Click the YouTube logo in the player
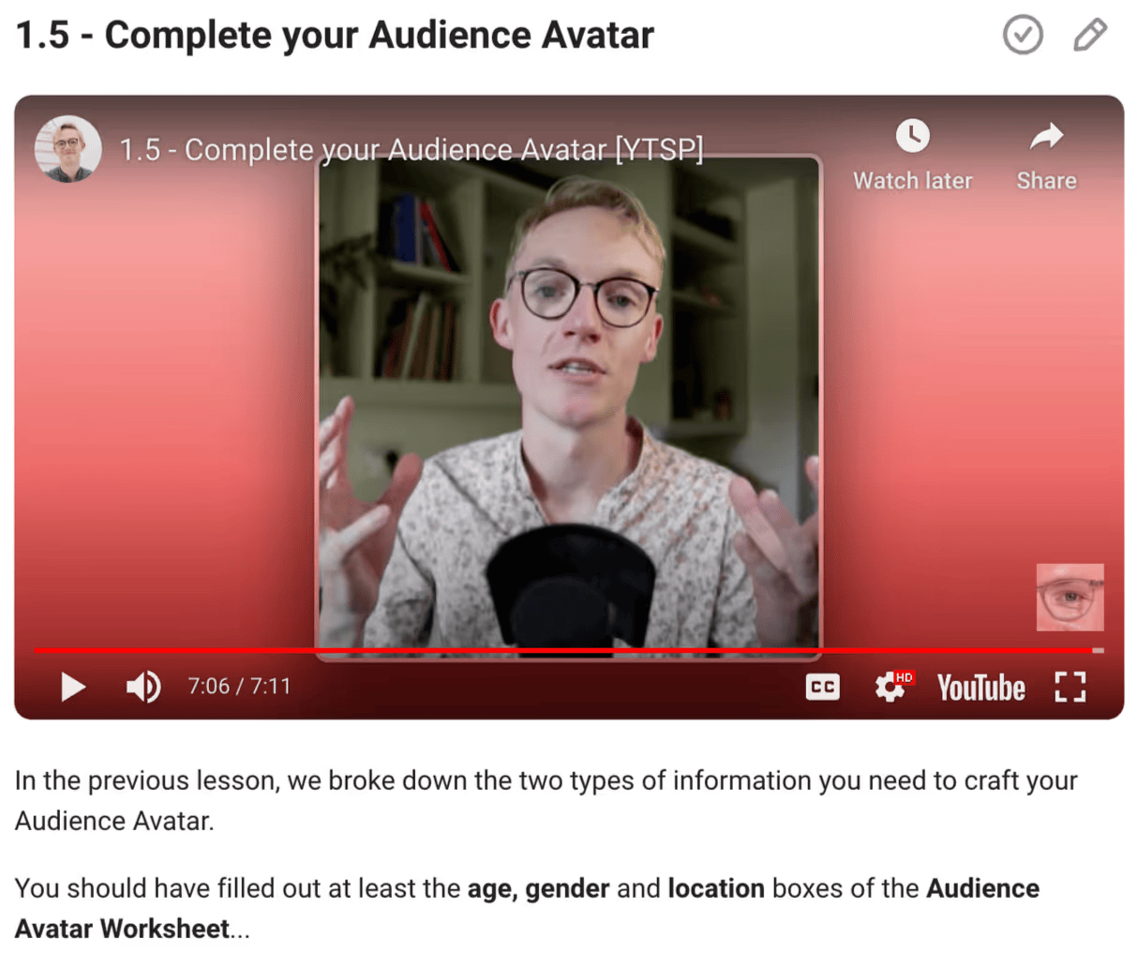The height and width of the screenshot is (969, 1137). click(980, 688)
